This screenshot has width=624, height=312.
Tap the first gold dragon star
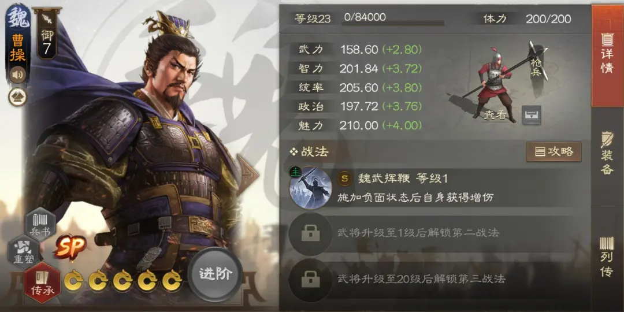74,280
